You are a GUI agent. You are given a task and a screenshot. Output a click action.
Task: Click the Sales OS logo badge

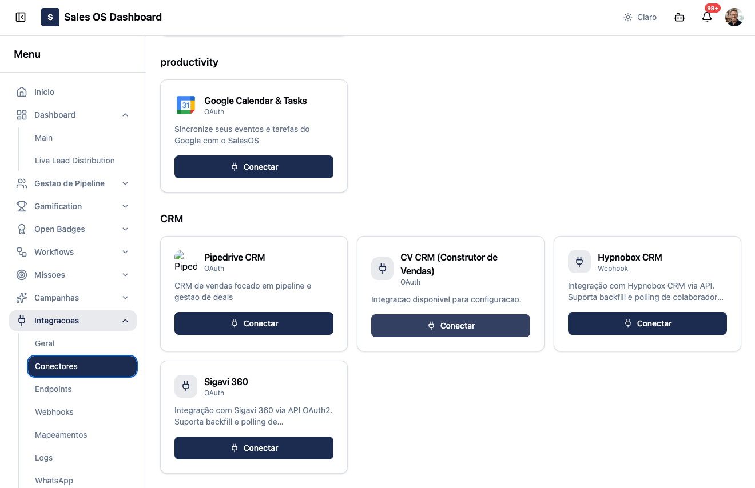click(x=50, y=17)
